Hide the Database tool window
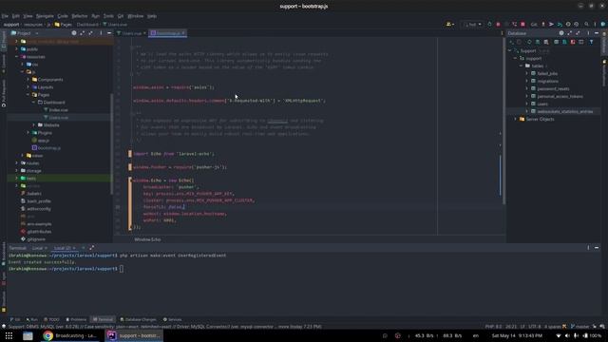This screenshot has height=342, width=608. click(597, 33)
